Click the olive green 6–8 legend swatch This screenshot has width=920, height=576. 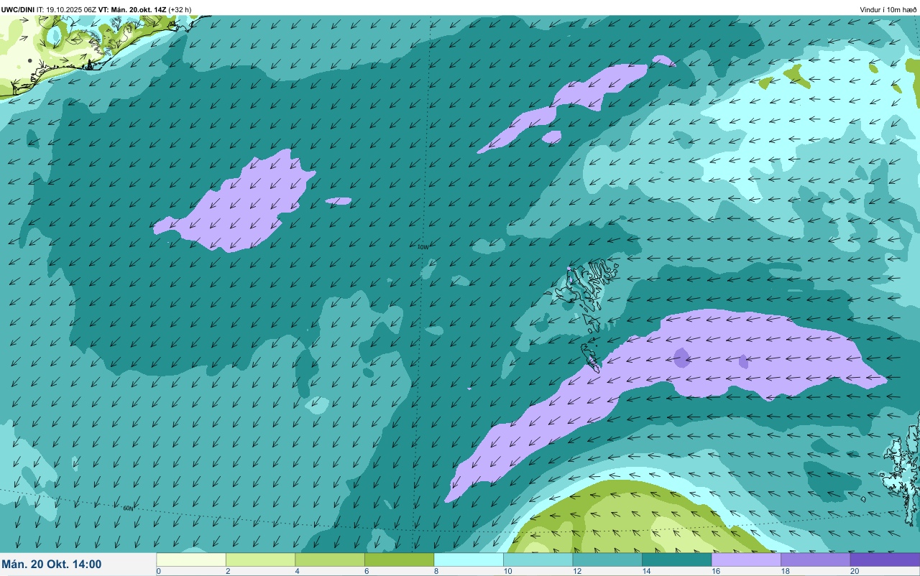point(399,559)
